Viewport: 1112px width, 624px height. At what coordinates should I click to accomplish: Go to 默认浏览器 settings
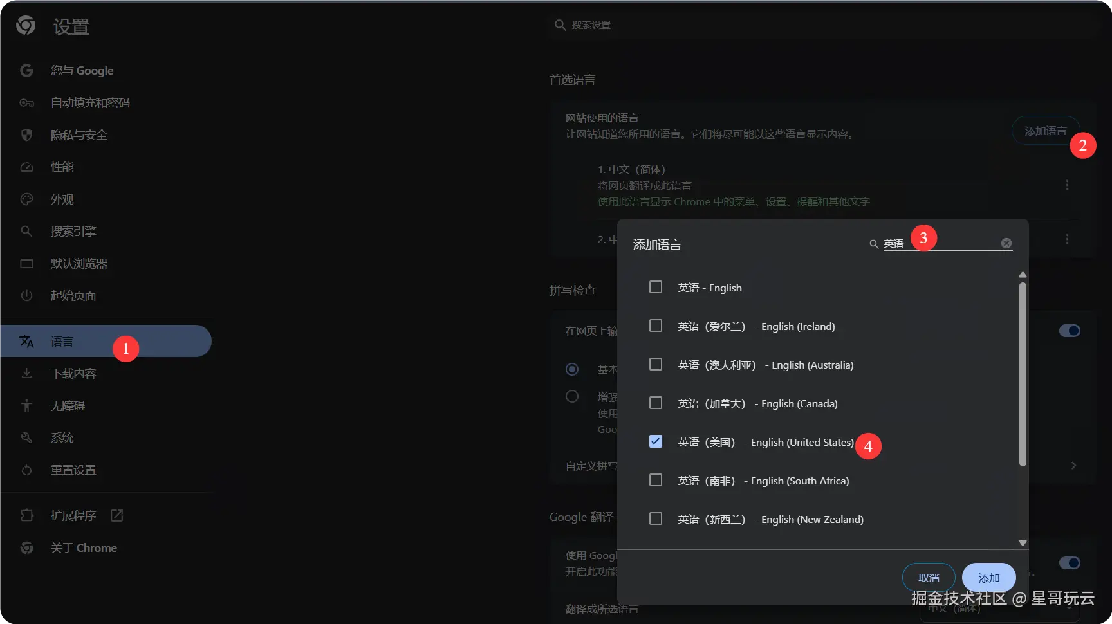pos(106,264)
